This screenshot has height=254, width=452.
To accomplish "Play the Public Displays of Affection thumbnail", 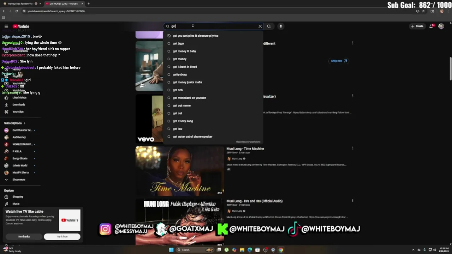I will coord(179,222).
